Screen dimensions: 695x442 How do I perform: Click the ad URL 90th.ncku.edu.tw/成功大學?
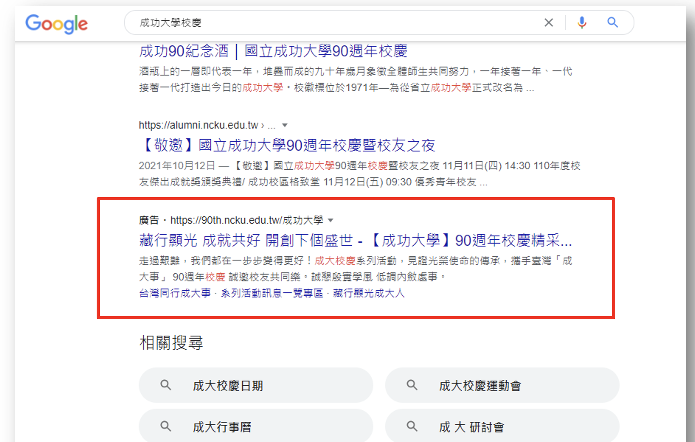point(247,220)
